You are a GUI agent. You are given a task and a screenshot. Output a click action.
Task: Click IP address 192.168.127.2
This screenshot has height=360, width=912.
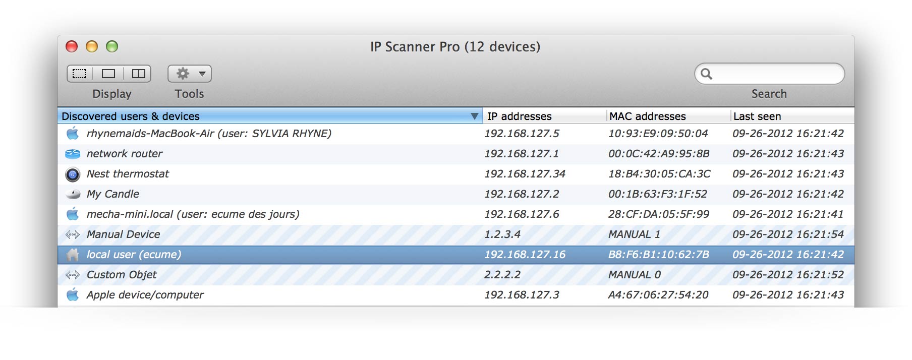pos(522,194)
